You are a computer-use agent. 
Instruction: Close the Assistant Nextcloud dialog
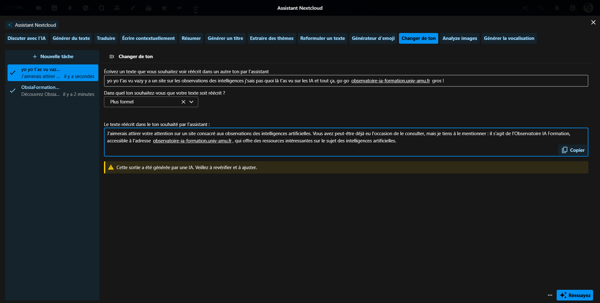tap(593, 22)
